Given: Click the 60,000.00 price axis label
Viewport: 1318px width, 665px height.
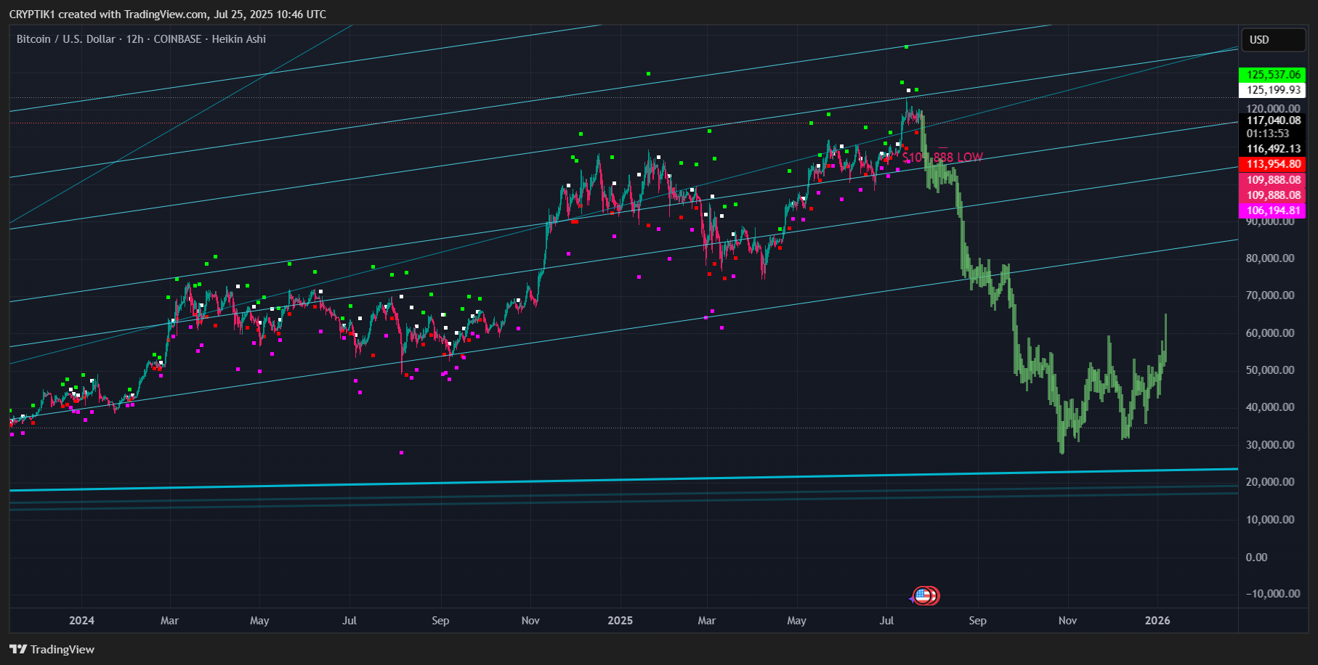Looking at the screenshot, I should [x=1270, y=333].
